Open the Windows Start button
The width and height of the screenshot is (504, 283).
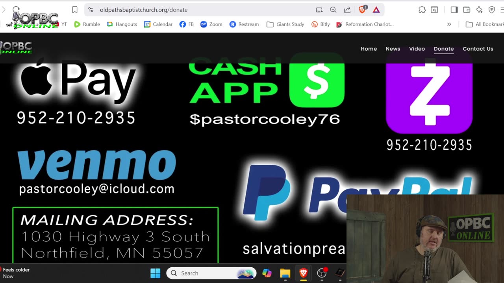[156, 273]
